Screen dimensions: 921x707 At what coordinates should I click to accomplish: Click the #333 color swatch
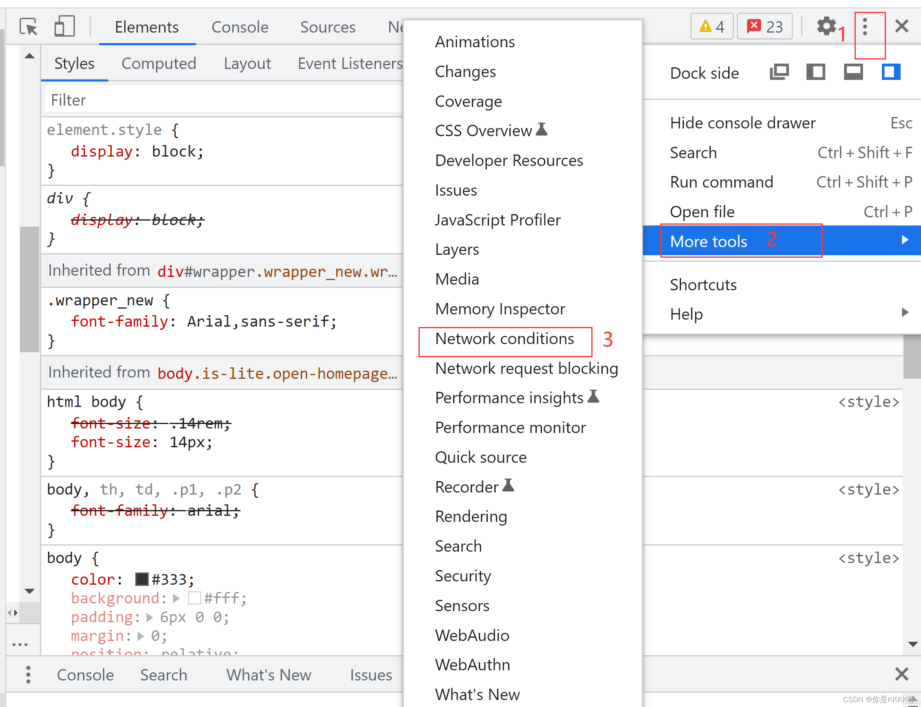click(142, 579)
